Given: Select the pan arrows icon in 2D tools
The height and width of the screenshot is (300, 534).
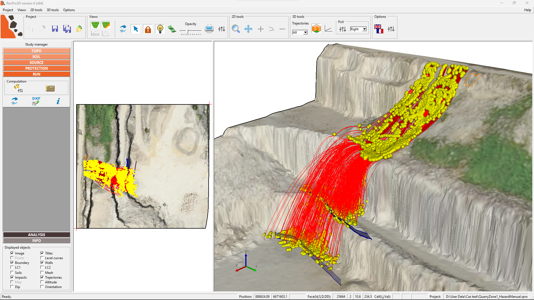Looking at the screenshot, I should tap(248, 29).
